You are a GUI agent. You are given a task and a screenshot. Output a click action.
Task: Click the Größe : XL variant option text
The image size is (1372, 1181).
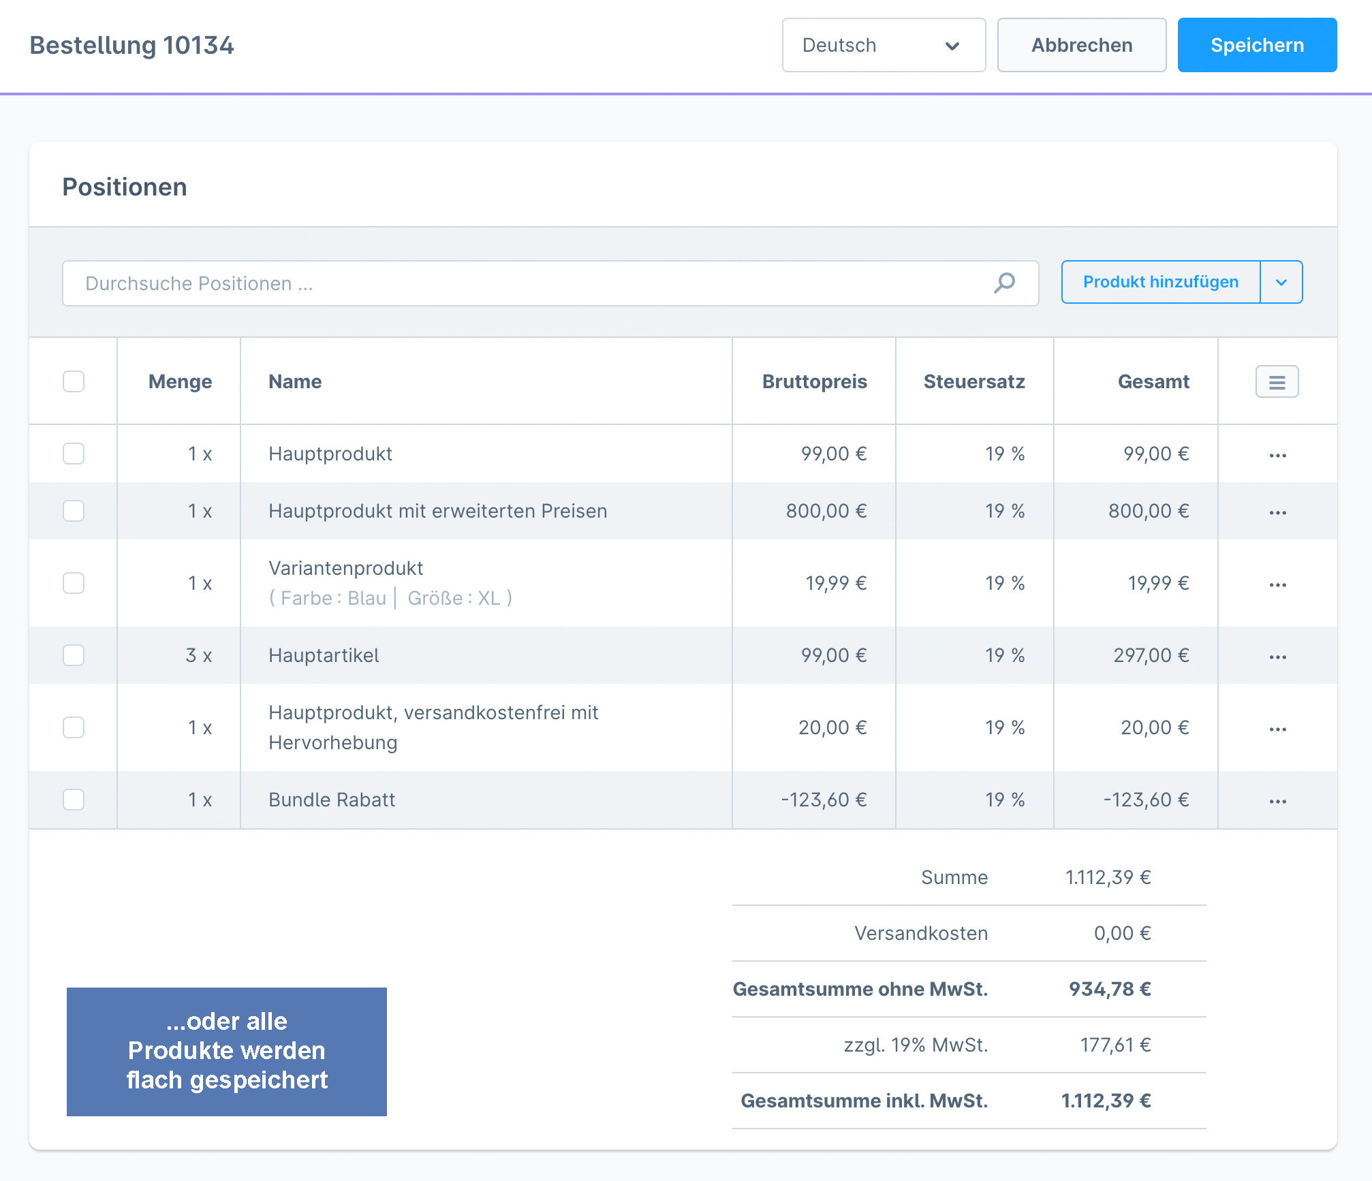pyautogui.click(x=454, y=598)
